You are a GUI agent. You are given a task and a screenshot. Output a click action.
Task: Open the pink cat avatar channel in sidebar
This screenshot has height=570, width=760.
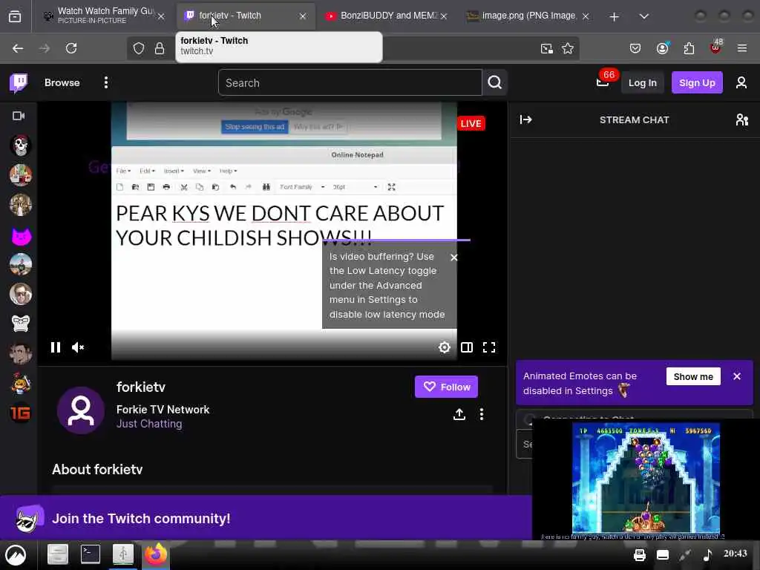pyautogui.click(x=21, y=236)
